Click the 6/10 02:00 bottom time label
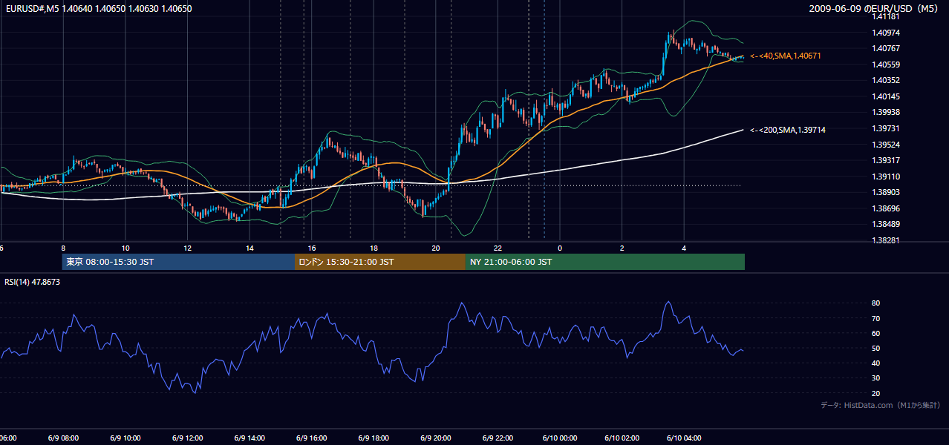The height and width of the screenshot is (445, 949). pos(622,438)
